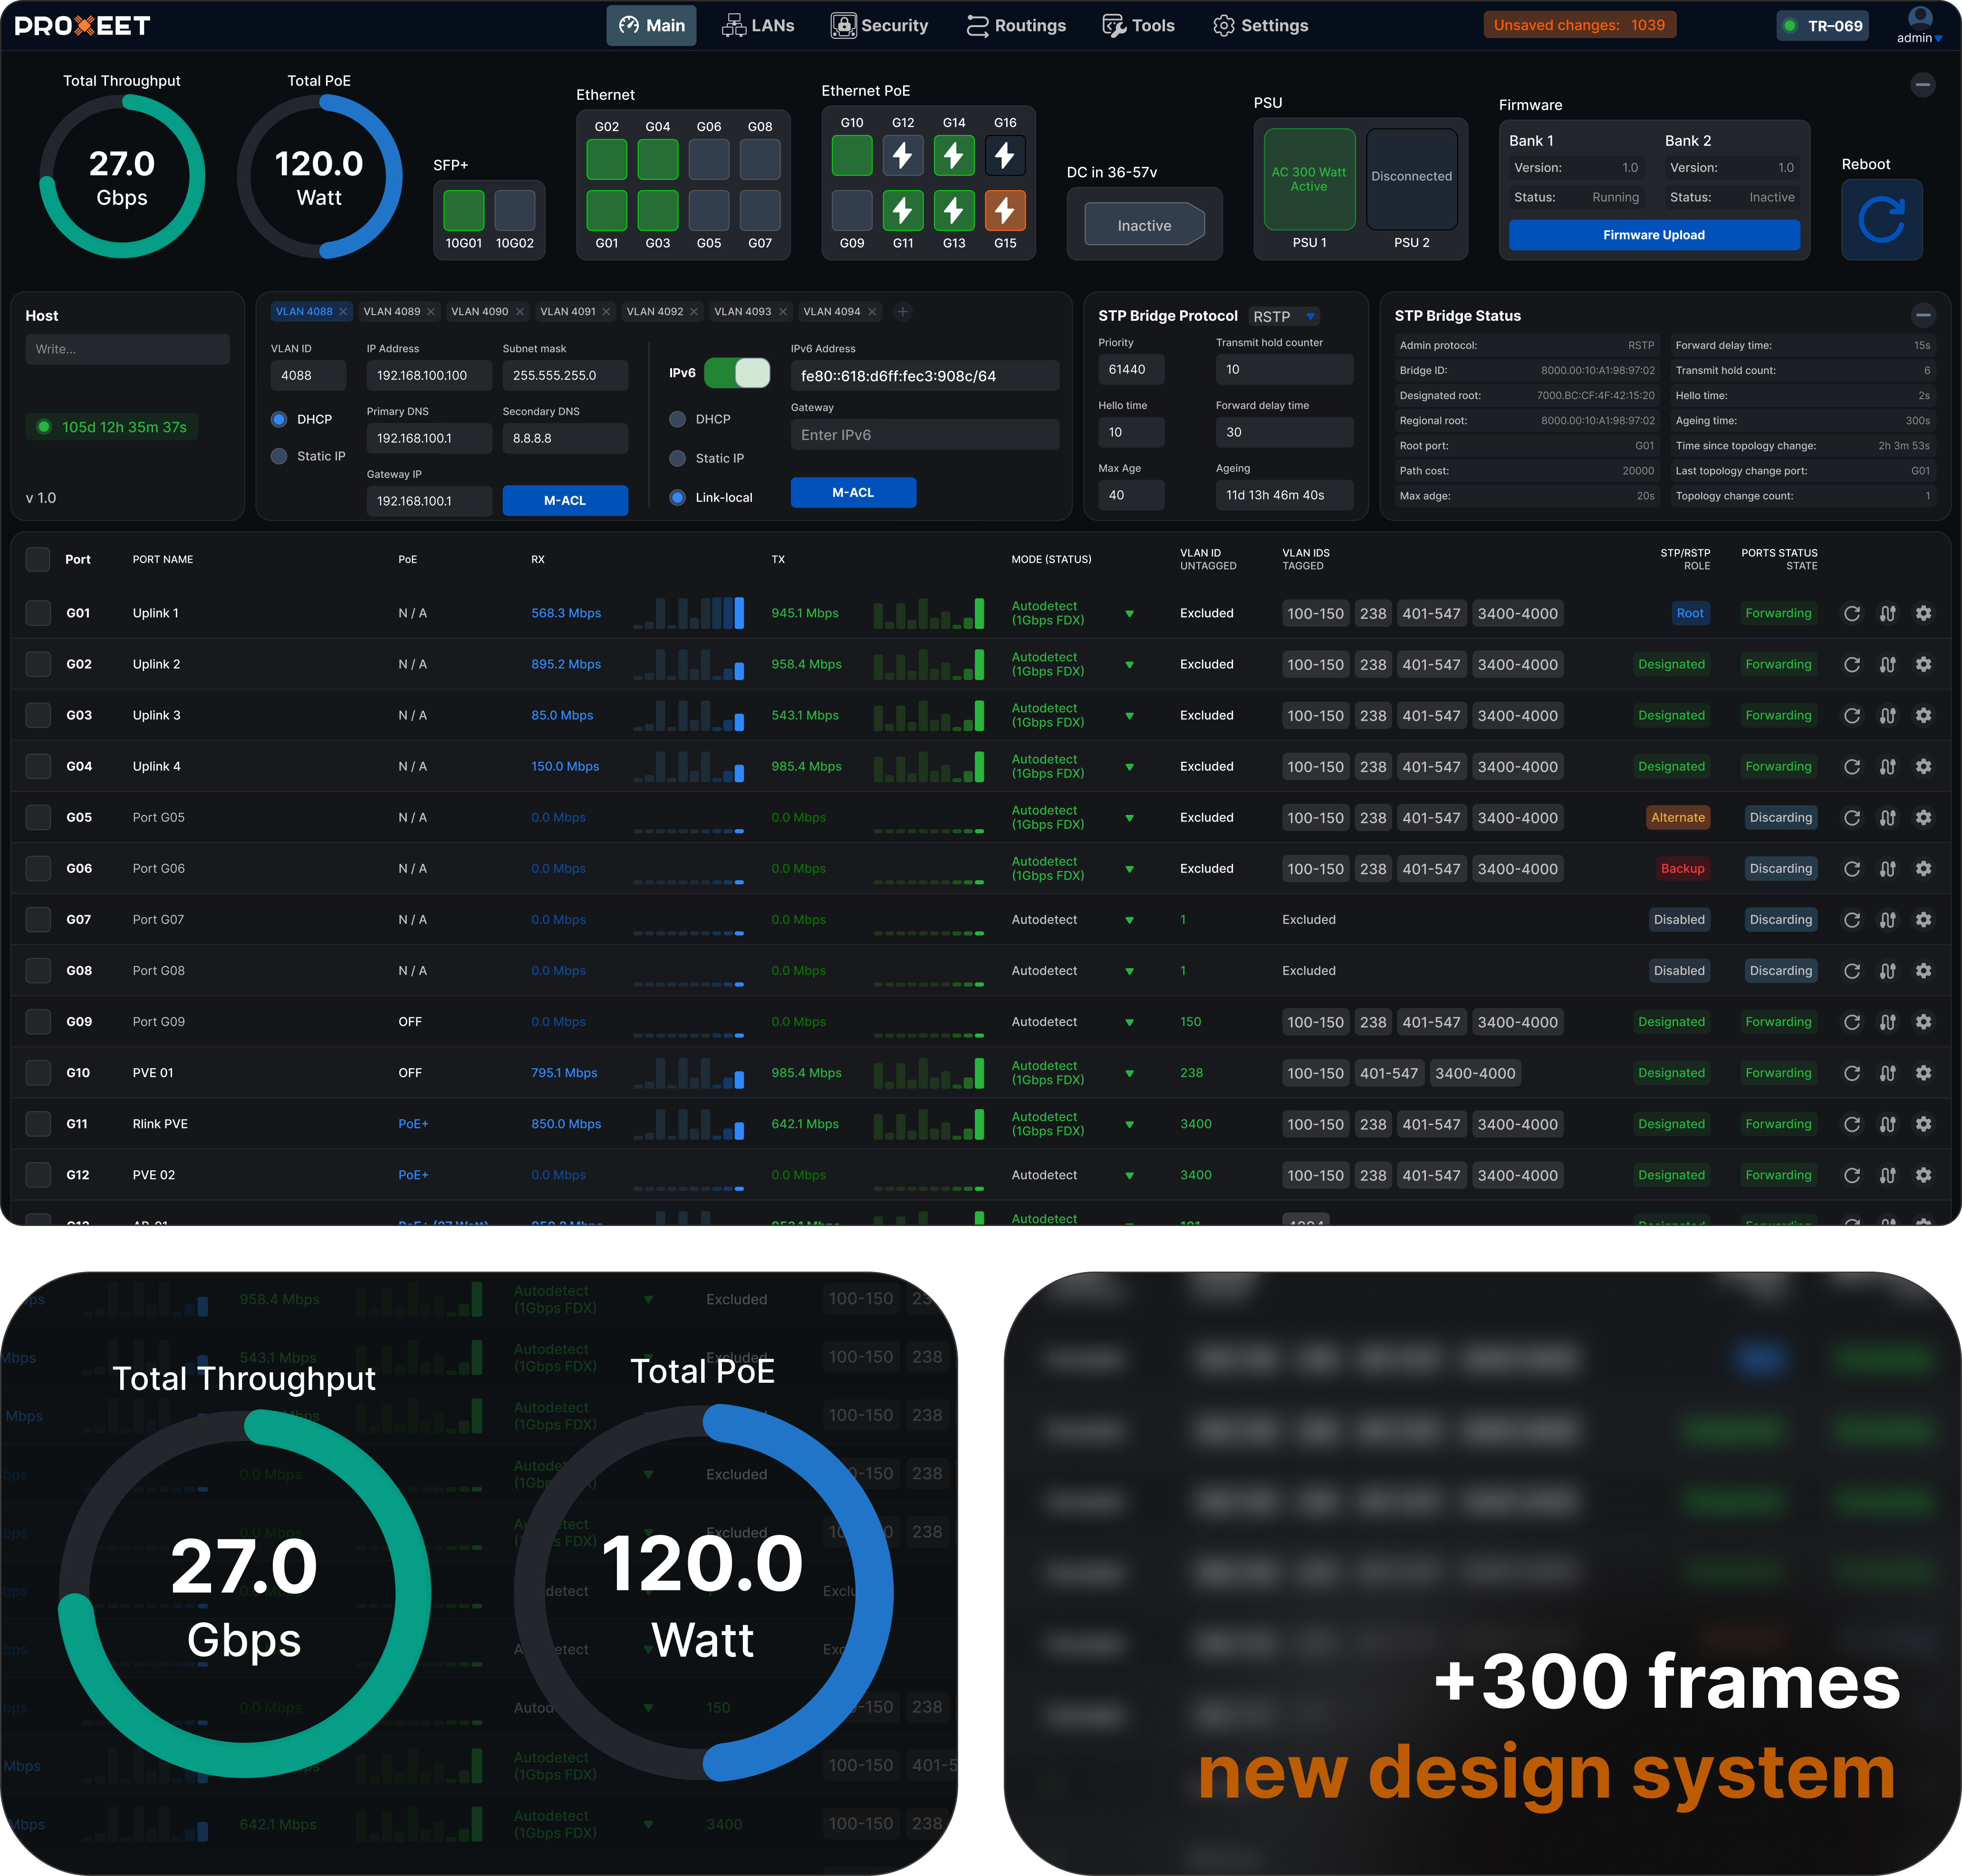The height and width of the screenshot is (1876, 1962).
Task: Click the cable diagnostics icon in row G05
Action: click(1887, 817)
